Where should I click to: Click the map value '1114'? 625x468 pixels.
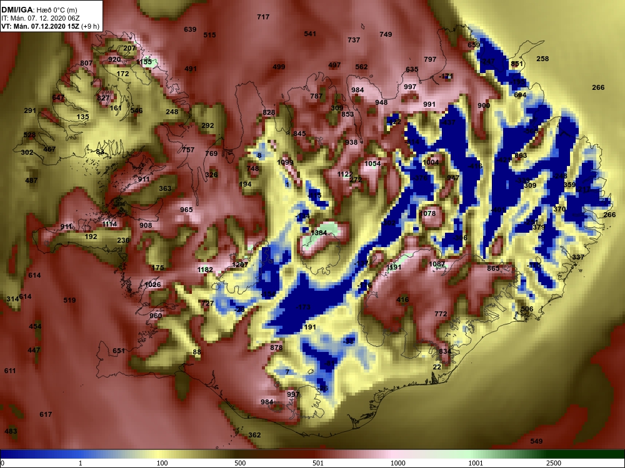(x=109, y=225)
